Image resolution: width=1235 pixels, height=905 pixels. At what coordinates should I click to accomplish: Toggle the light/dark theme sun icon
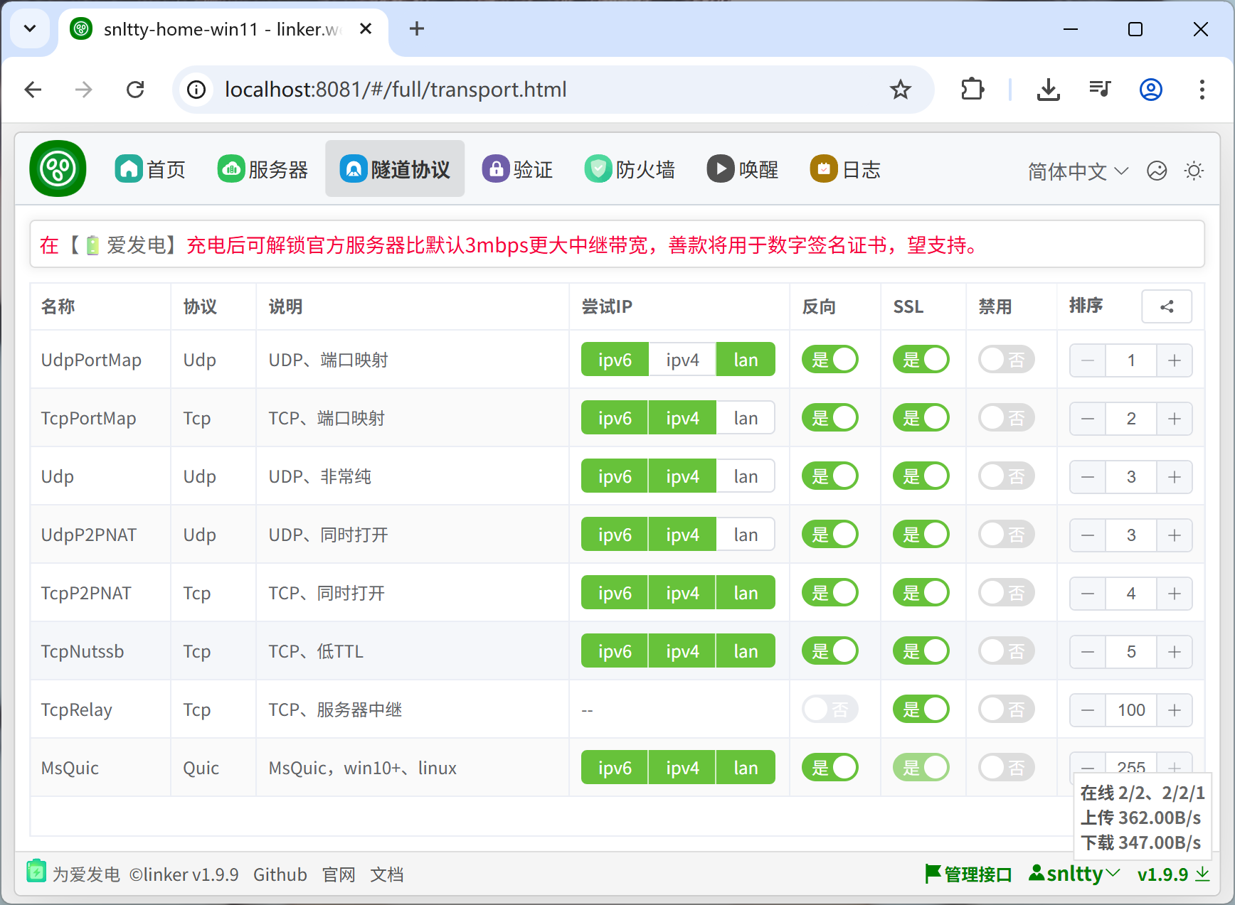coord(1194,171)
